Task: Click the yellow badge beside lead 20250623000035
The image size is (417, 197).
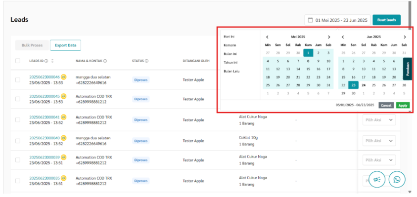Action: (x=63, y=178)
